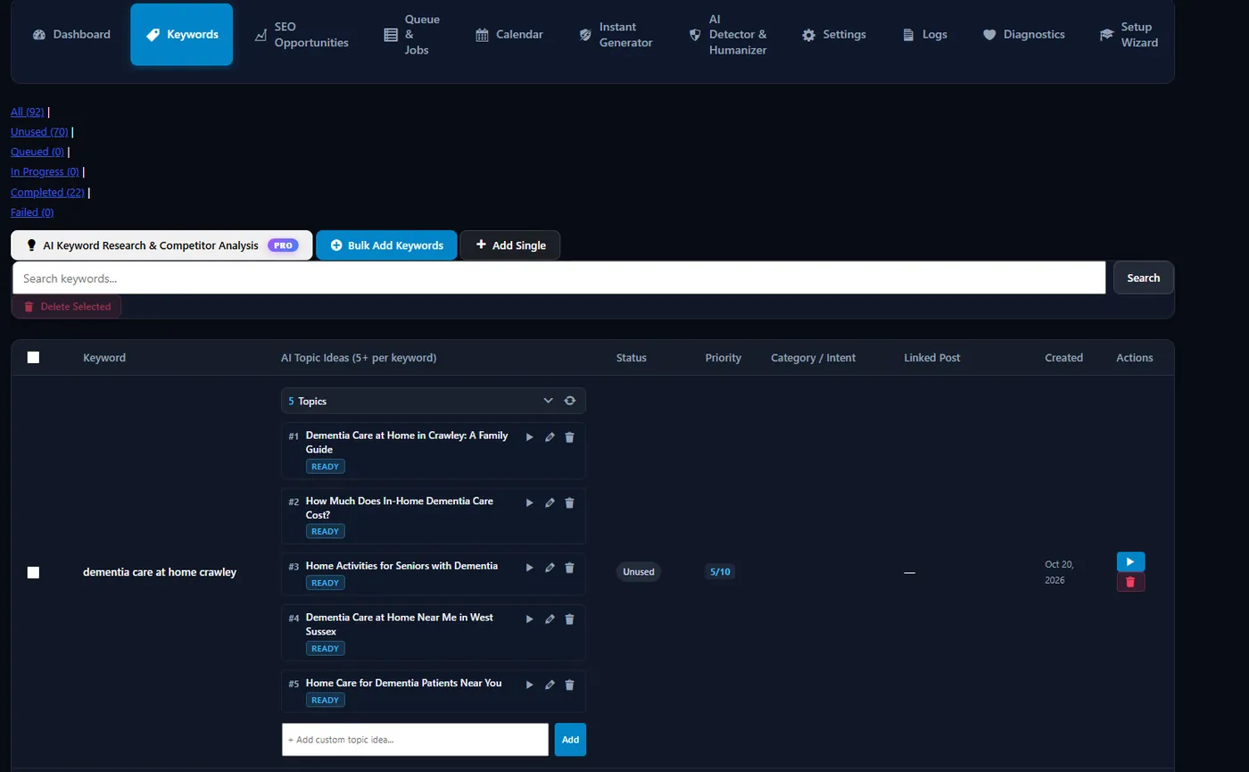The image size is (1249, 772).
Task: Edit topic "How Much Does In-Home Dementia Care Cost?"
Action: click(550, 502)
